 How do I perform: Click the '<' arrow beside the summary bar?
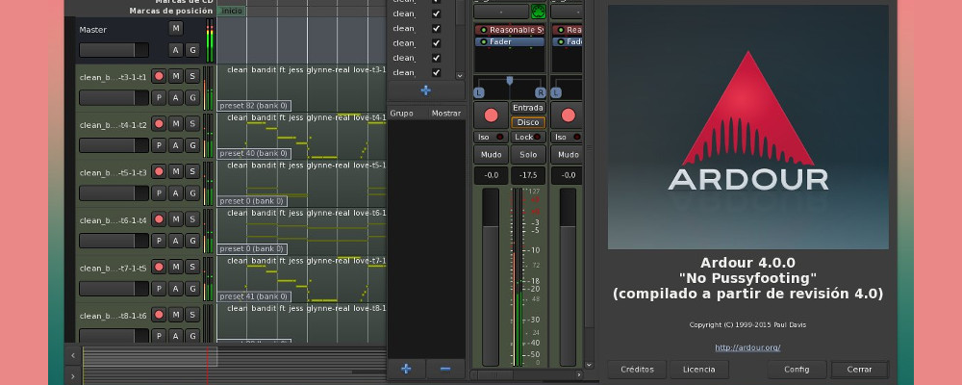click(73, 355)
